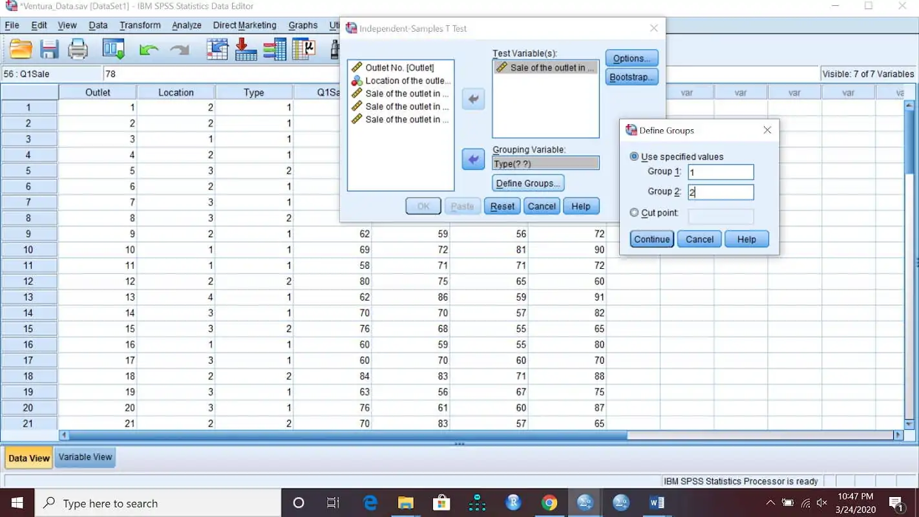
Task: Close the Define Groups dialog
Action: tap(767, 130)
